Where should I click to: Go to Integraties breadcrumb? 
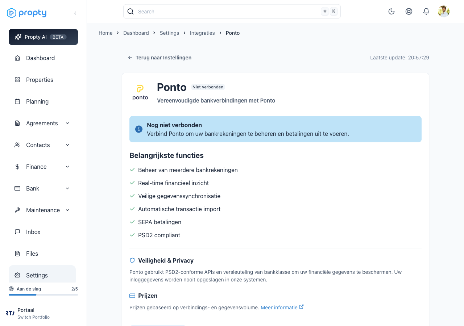pyautogui.click(x=202, y=33)
